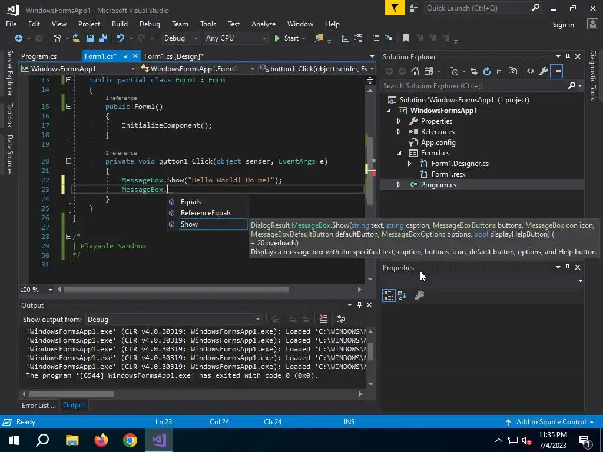The height and width of the screenshot is (452, 603).
Task: Open the Analyze menu
Action: (263, 24)
